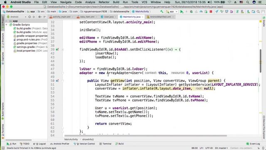Open the Refactor menu
The height and width of the screenshot is (150, 266).
coord(104,2)
